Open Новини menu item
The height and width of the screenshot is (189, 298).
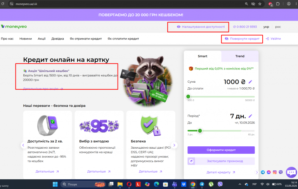[26, 38]
